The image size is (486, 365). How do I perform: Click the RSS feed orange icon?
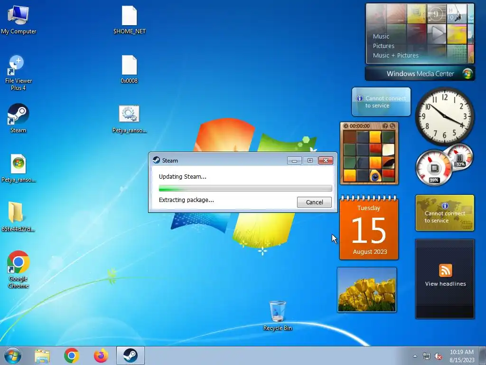[x=445, y=270]
